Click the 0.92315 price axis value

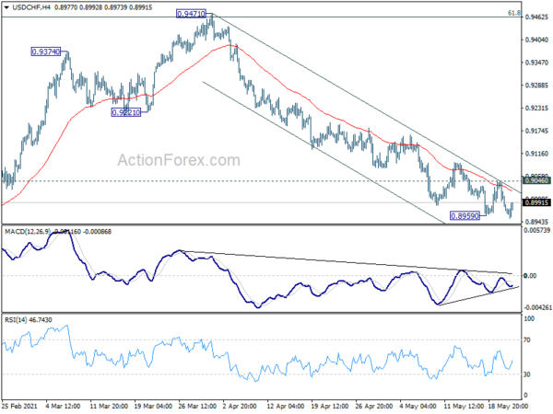tap(536, 108)
